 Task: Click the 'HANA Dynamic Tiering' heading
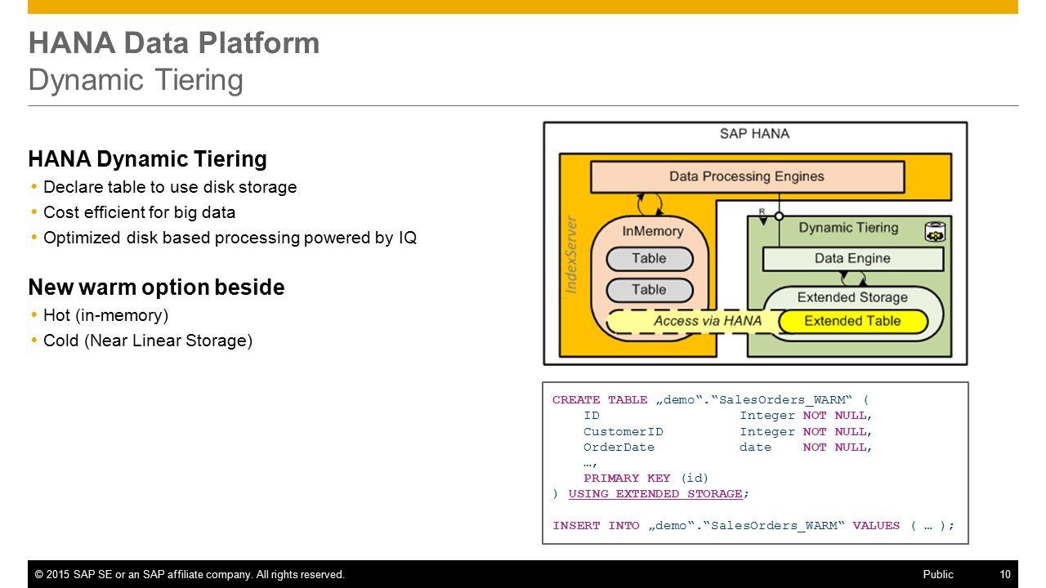coord(148,158)
